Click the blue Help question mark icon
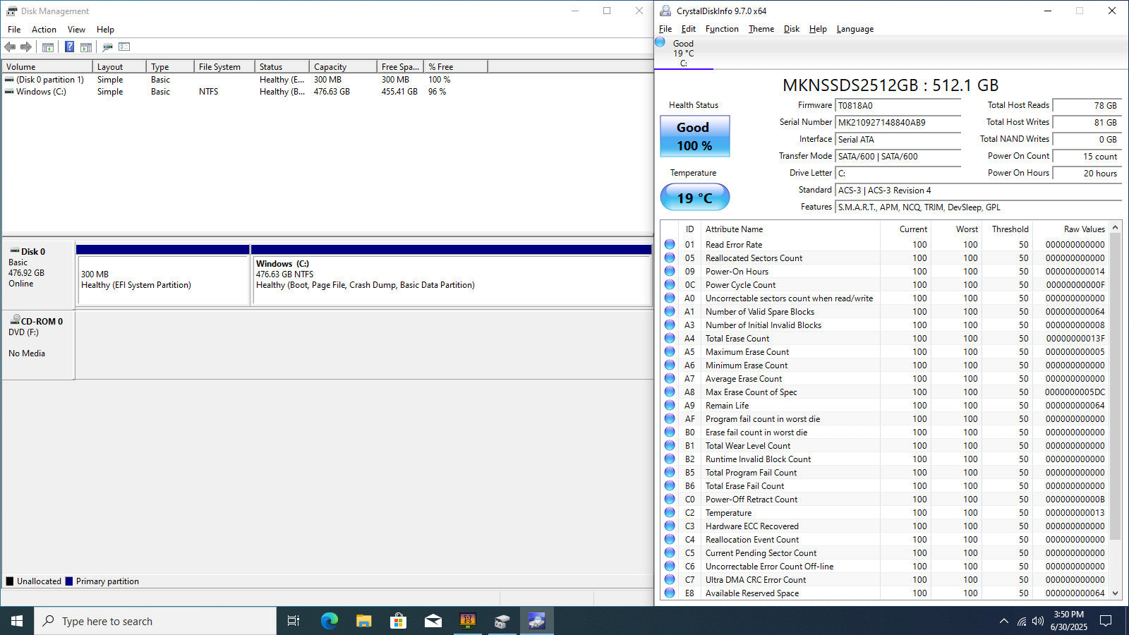The width and height of the screenshot is (1129, 635). [69, 47]
